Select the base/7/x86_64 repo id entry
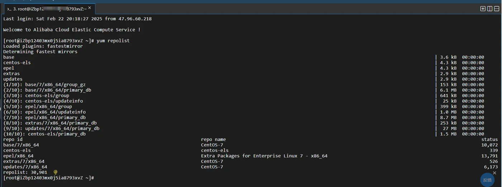The image size is (502, 187). point(21,145)
